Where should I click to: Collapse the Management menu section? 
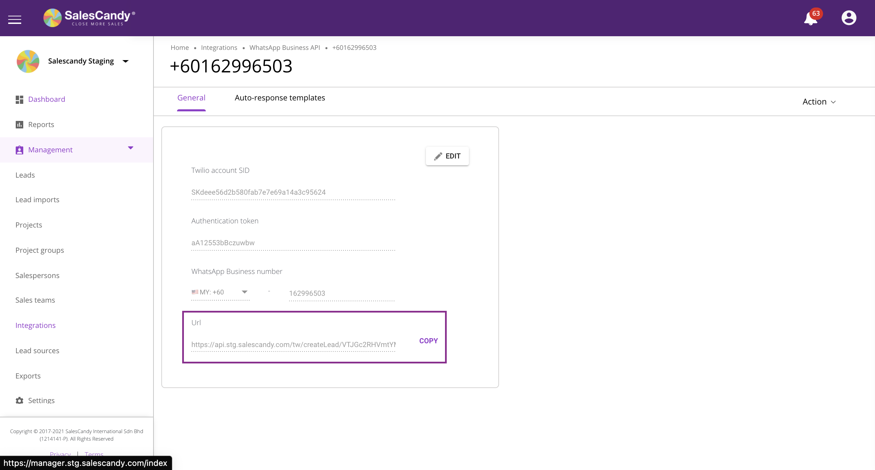click(131, 148)
